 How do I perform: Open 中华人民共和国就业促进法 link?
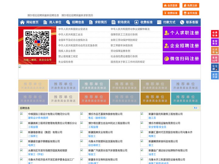(73, 29)
